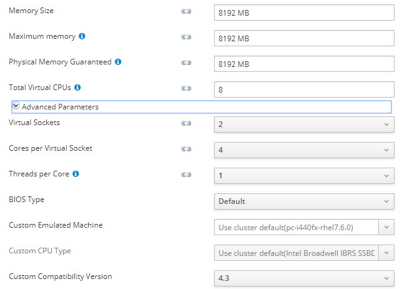
Task: Click the Physical Memory Guaranteed chain link icon
Action: (185, 63)
